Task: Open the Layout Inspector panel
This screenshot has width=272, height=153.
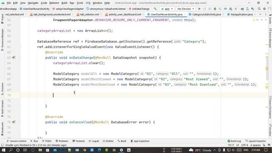Action: click(256, 141)
